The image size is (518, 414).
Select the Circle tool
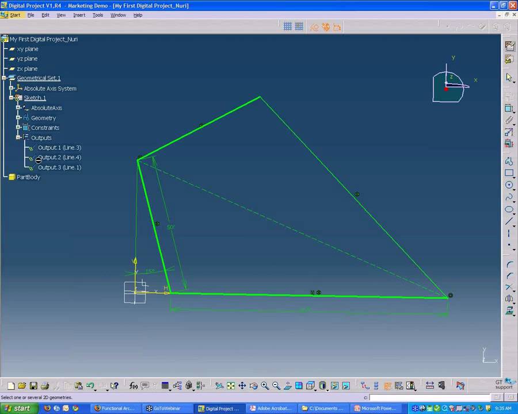tap(509, 185)
